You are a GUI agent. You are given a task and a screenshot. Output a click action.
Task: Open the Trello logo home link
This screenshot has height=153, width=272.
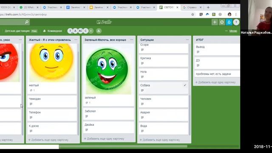(104, 22)
